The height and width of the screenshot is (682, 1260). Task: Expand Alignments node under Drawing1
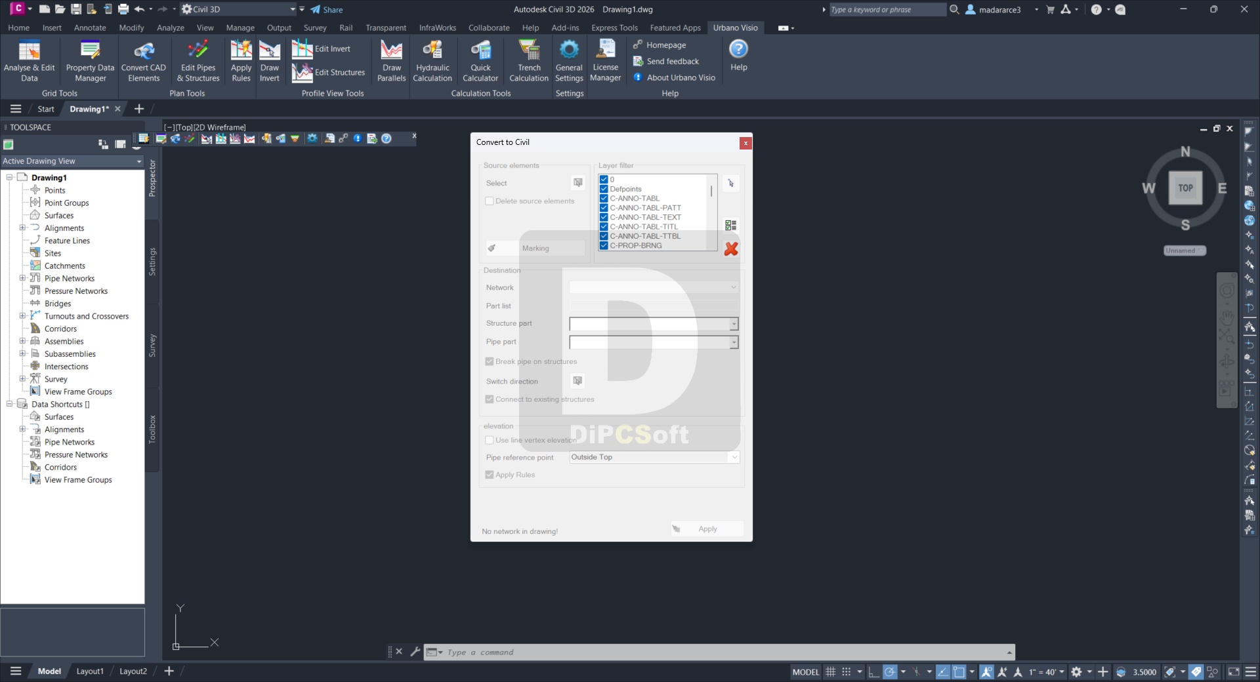tap(22, 228)
